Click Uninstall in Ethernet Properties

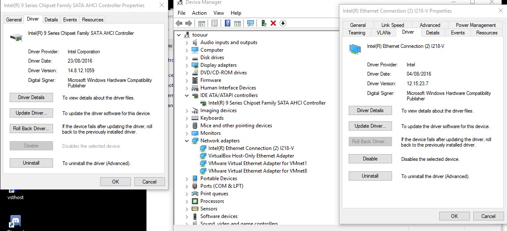coord(370,176)
